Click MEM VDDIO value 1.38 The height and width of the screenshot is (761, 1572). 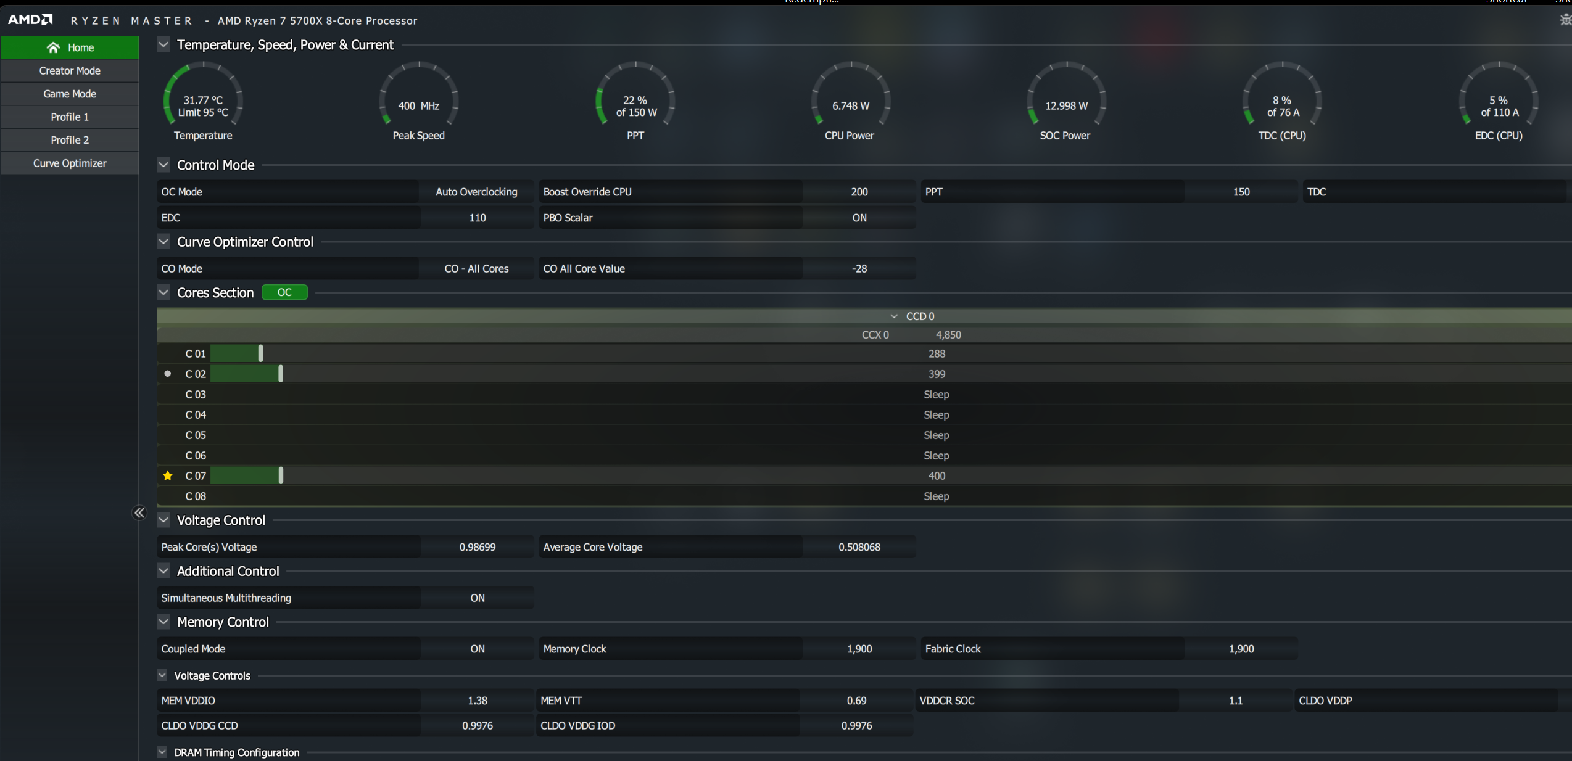pos(477,701)
